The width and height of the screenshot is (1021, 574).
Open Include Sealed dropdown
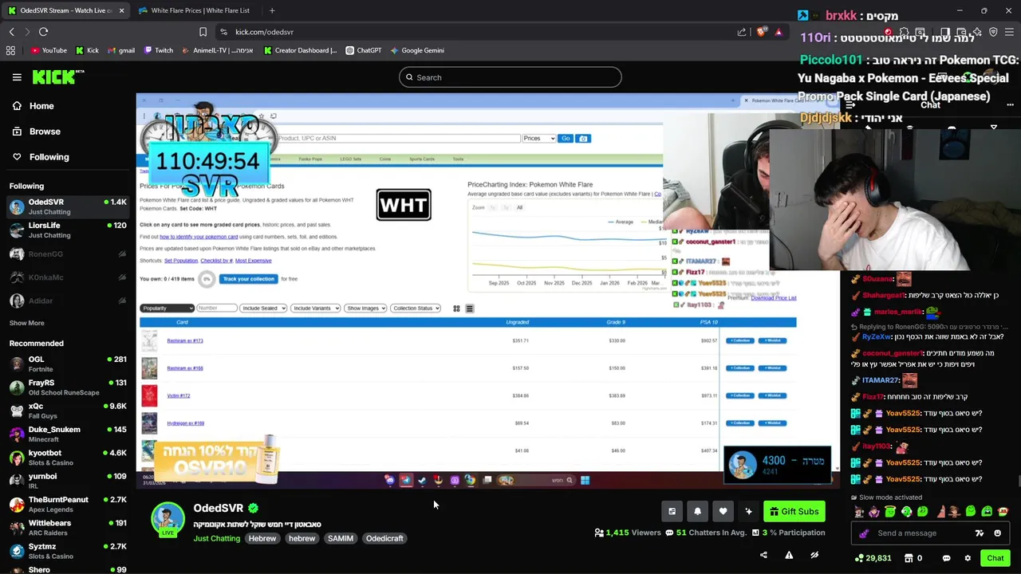tap(263, 308)
